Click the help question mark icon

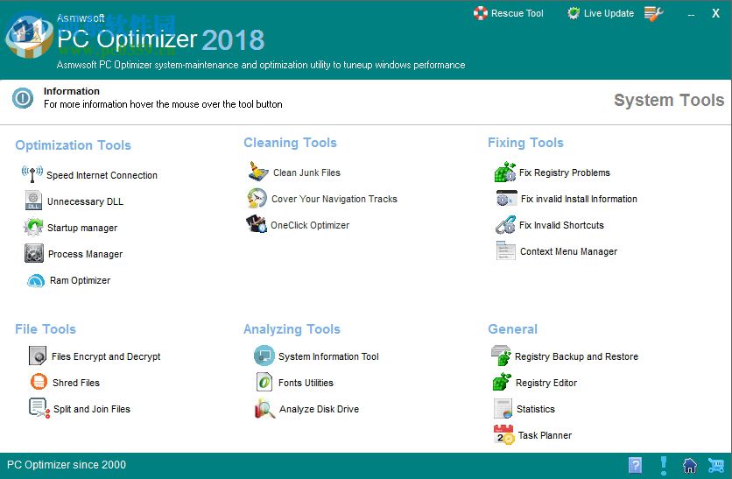pos(636,465)
